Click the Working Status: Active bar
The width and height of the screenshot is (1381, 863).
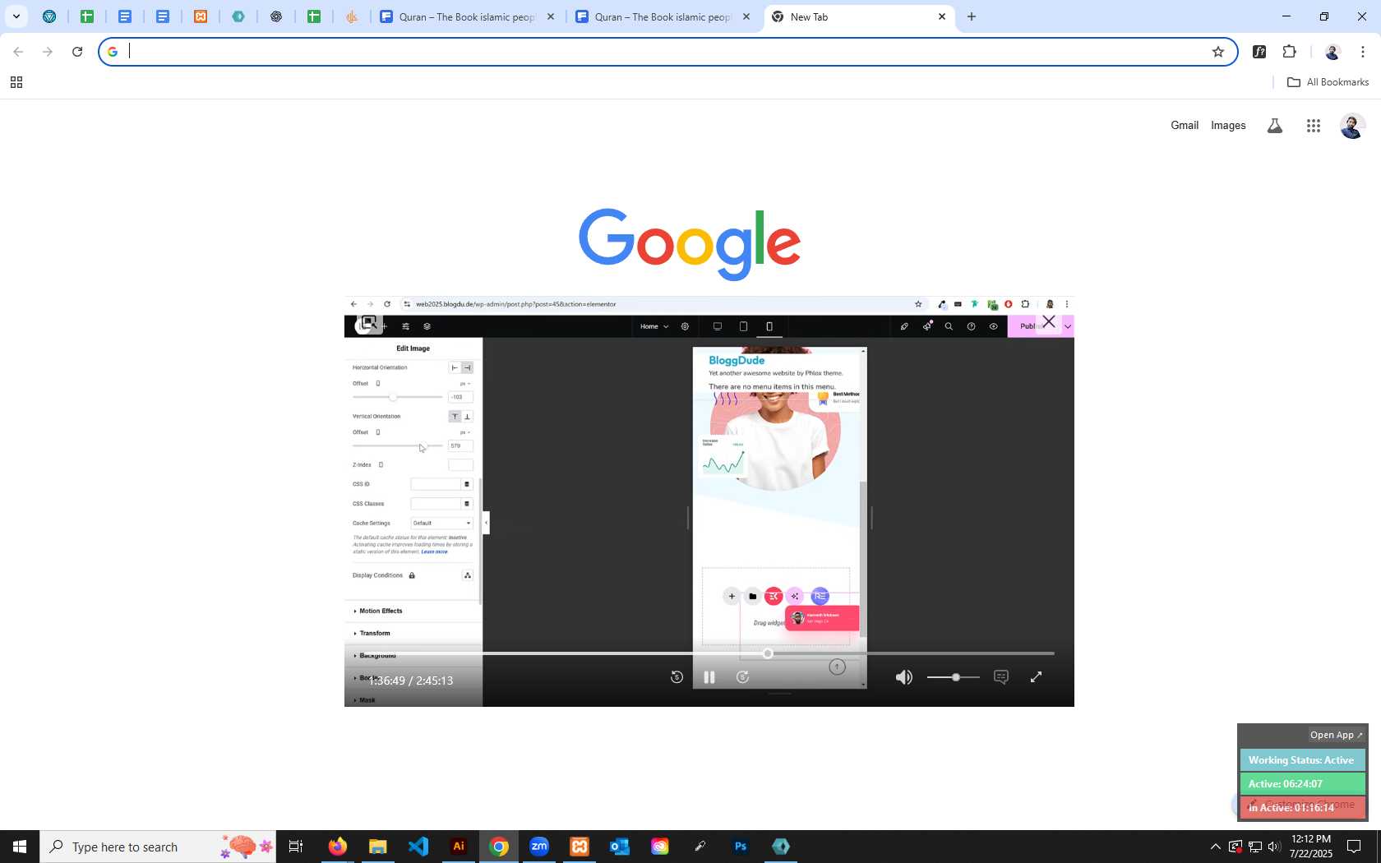[x=1302, y=760]
